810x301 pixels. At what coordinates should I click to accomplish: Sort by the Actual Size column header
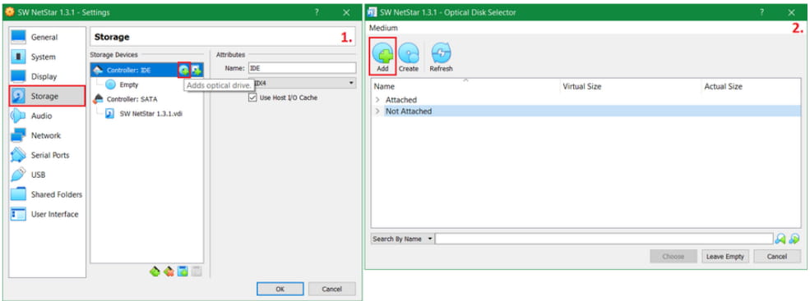click(752, 87)
